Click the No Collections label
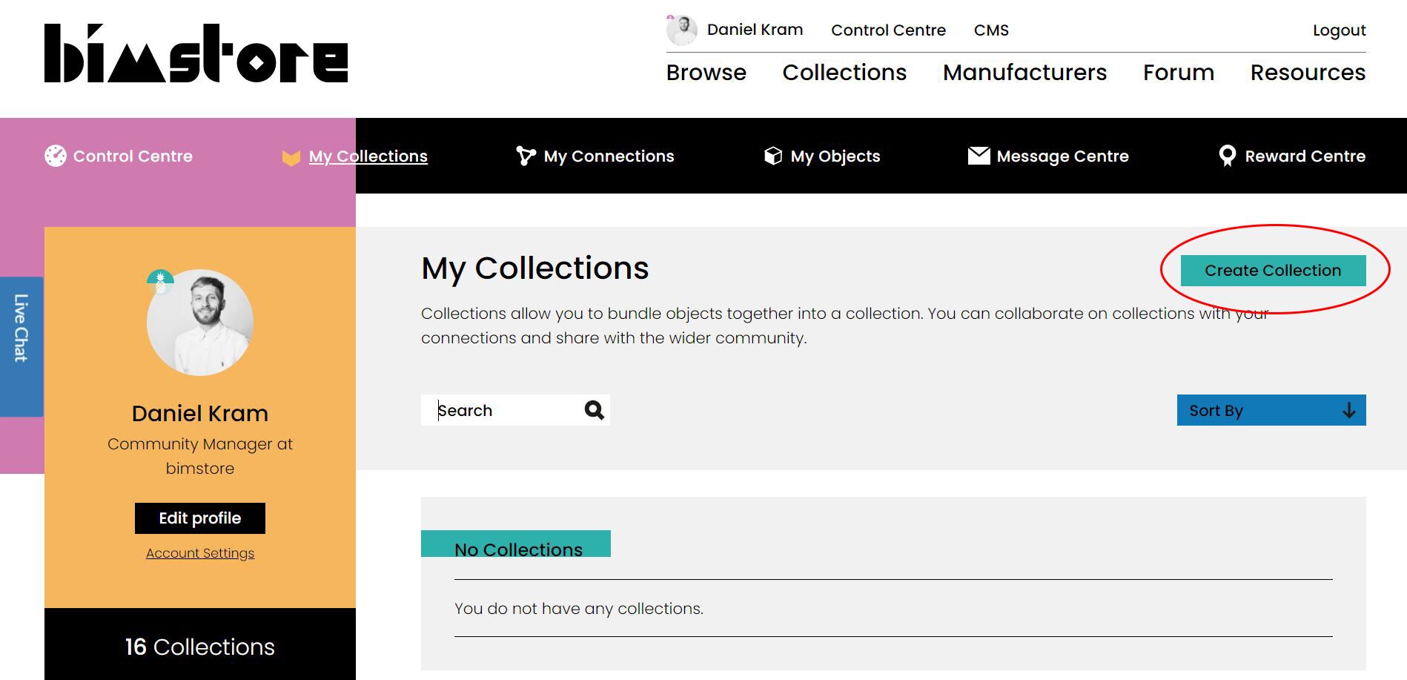The width and height of the screenshot is (1407, 680). (x=517, y=549)
